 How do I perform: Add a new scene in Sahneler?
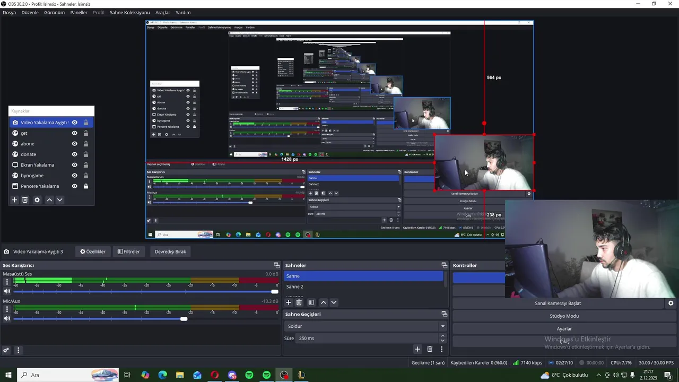(x=289, y=302)
